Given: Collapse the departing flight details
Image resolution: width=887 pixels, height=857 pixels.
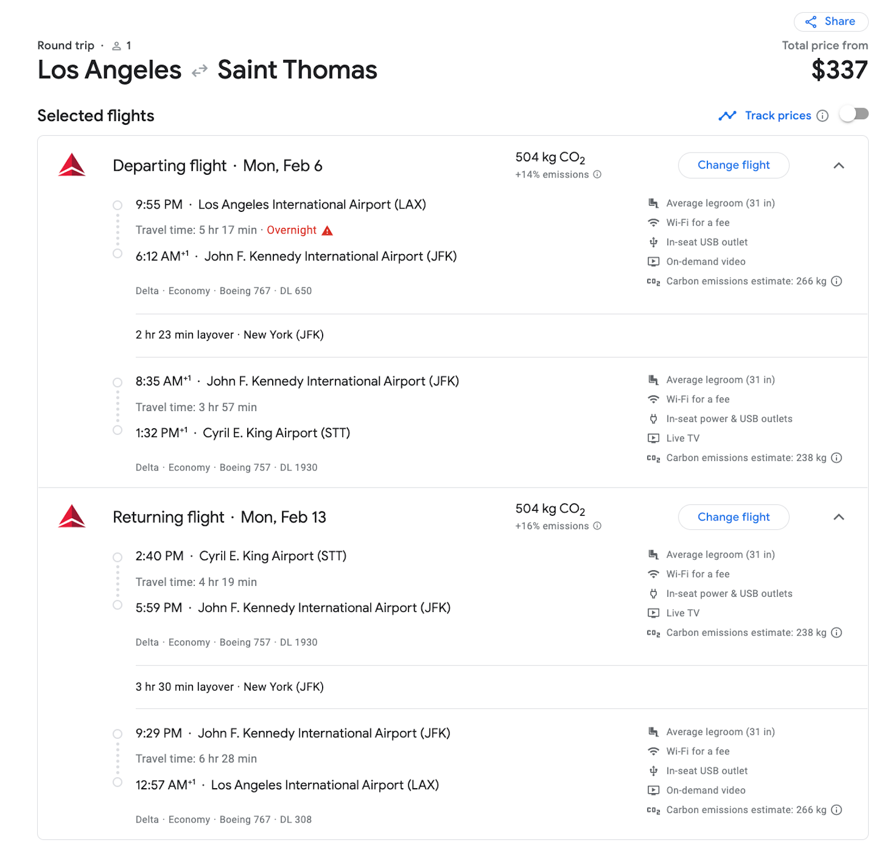Looking at the screenshot, I should [x=839, y=165].
